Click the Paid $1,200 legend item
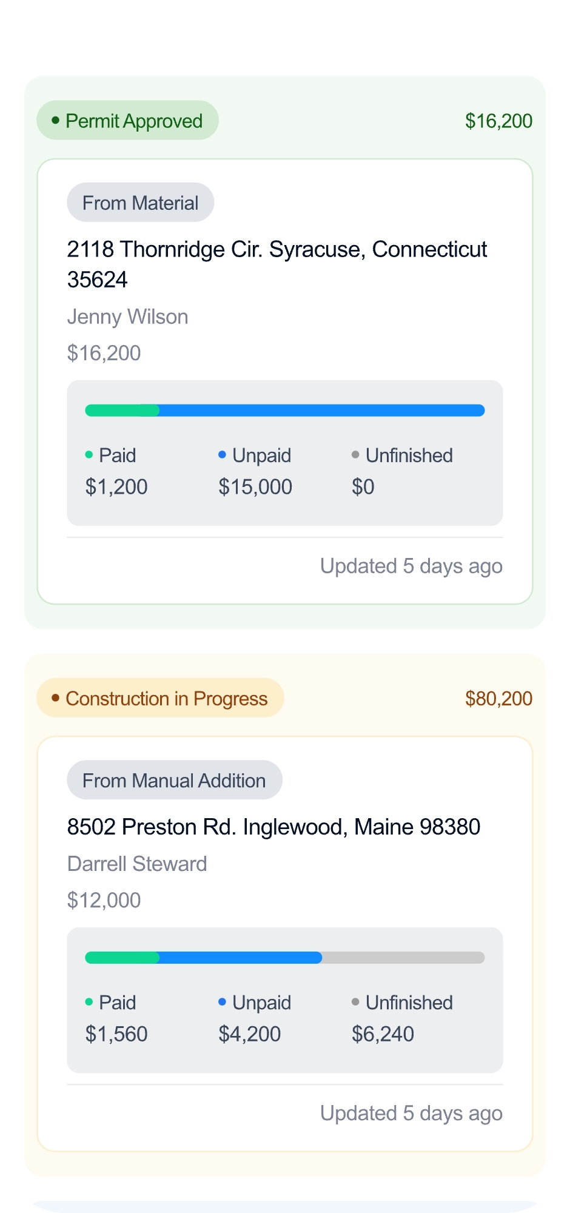 coord(116,471)
